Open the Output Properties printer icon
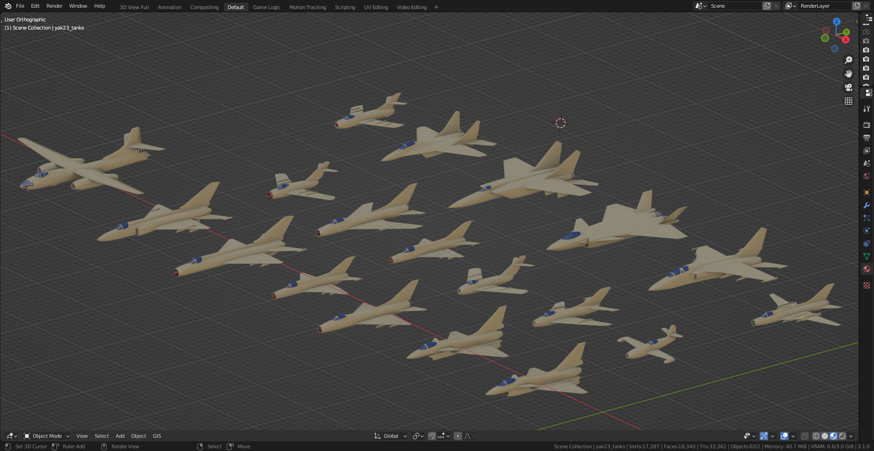Viewport: 874px width, 451px height. 867,137
